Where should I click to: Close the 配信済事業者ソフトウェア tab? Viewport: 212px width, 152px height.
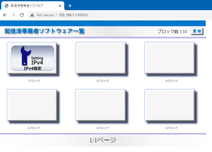[x=60, y=6]
